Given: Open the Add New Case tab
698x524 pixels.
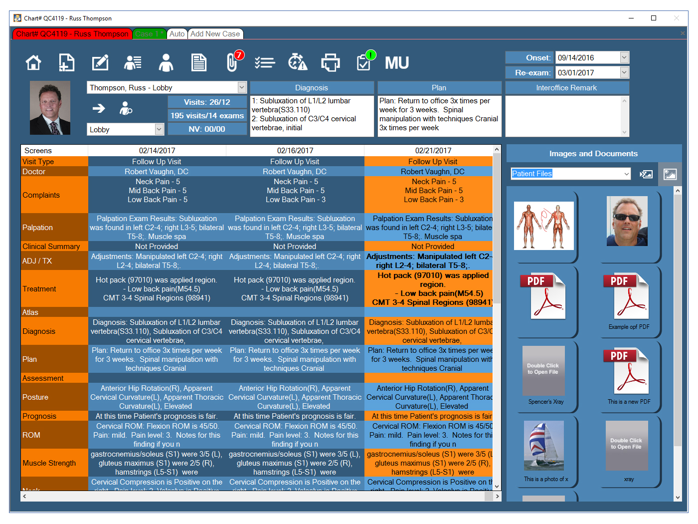Looking at the screenshot, I should 215,34.
